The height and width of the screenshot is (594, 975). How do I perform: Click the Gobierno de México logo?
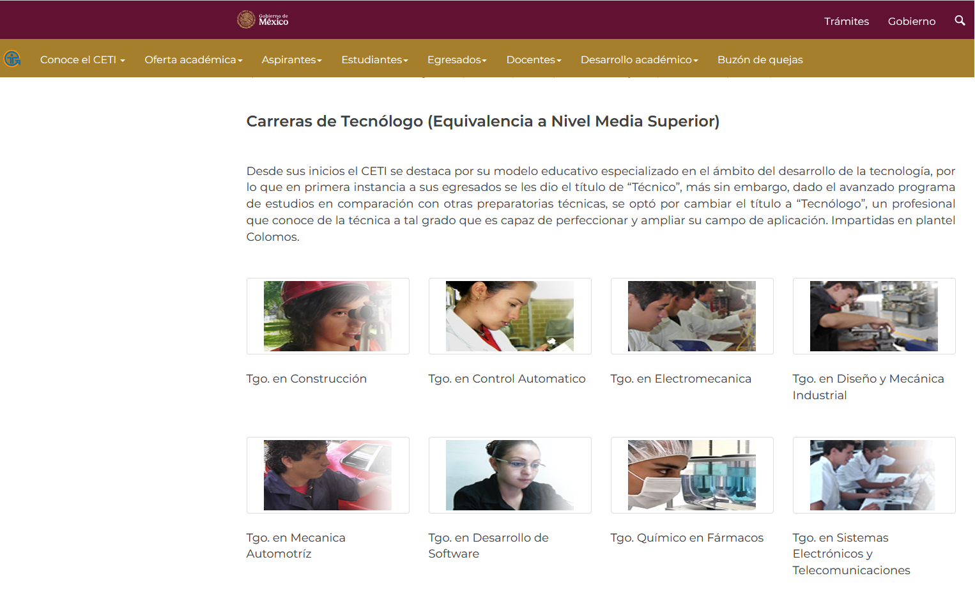(x=263, y=20)
